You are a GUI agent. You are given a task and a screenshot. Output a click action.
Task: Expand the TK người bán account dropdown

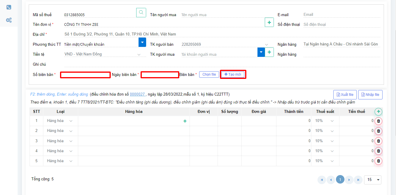(266, 44)
